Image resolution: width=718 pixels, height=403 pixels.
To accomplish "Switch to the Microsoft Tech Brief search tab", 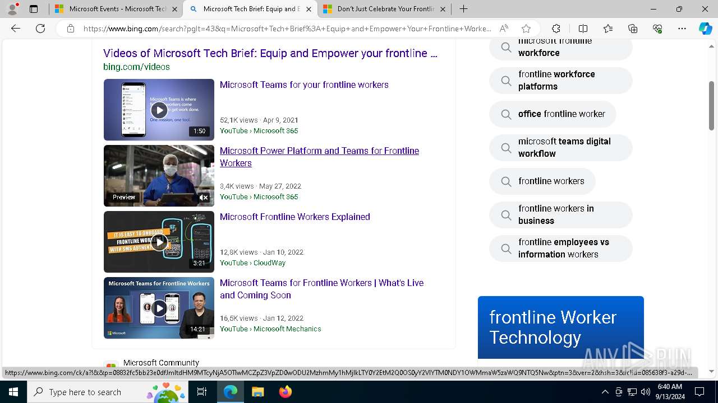I will tap(250, 9).
